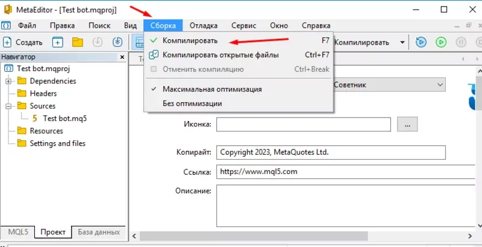Image resolution: width=482 pixels, height=247 pixels.
Task: Click the Dependencies folder icon
Action: coord(22,81)
